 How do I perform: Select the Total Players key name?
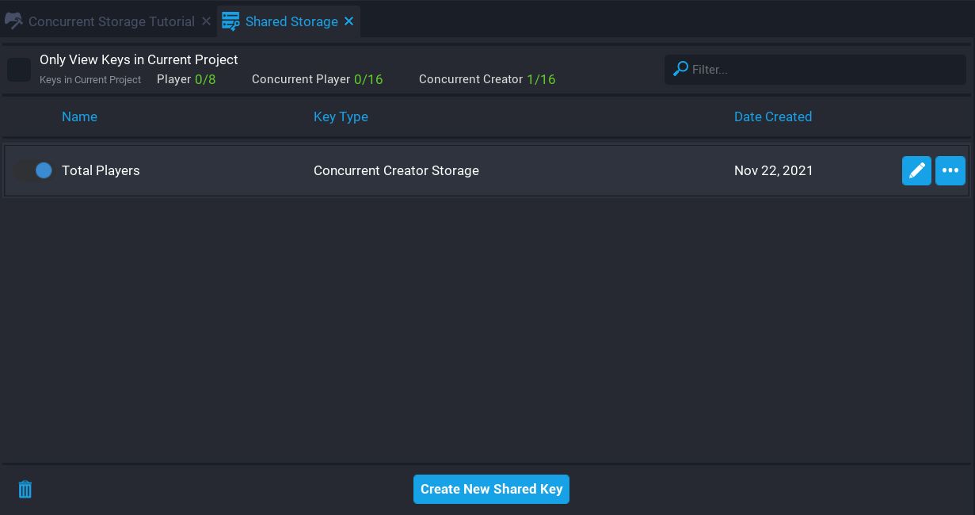tap(101, 170)
